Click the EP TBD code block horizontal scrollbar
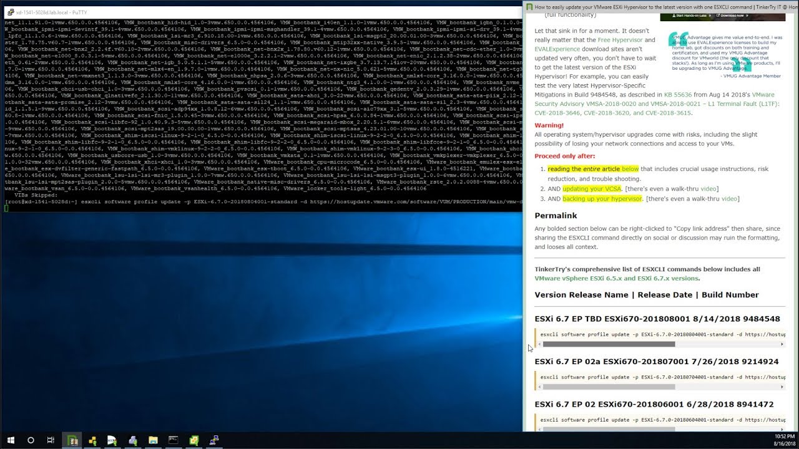The width and height of the screenshot is (799, 449). (609, 344)
